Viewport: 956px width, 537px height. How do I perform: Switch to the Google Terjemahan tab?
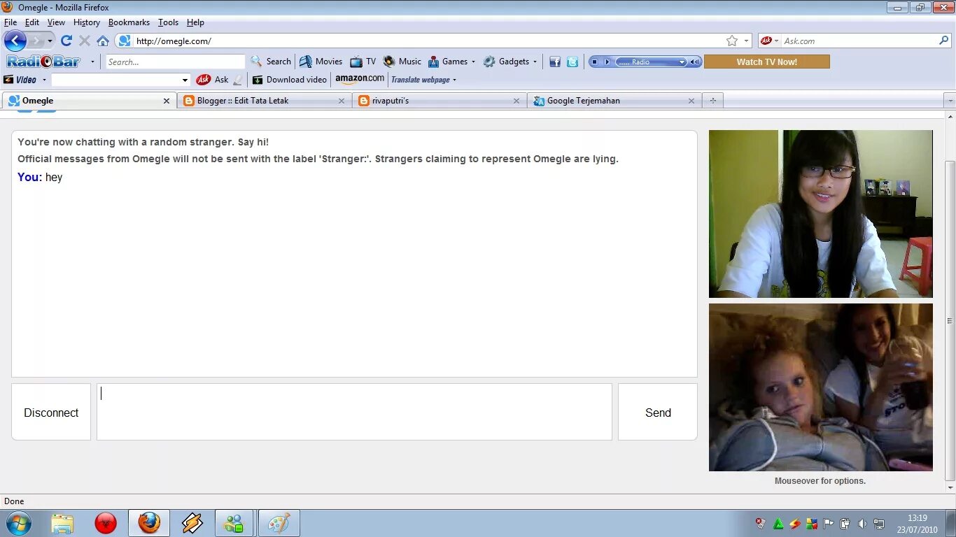tap(614, 101)
